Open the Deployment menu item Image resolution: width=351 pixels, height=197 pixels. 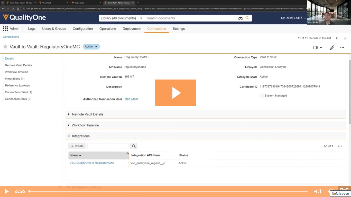(x=131, y=29)
